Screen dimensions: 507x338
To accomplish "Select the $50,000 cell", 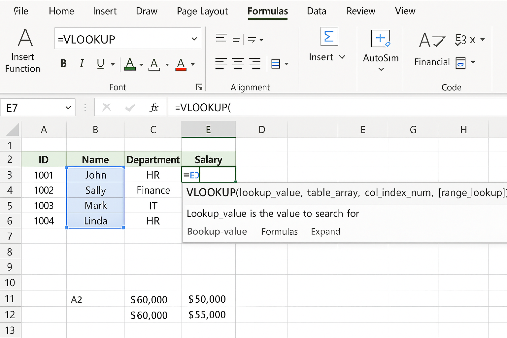I will click(x=209, y=299).
